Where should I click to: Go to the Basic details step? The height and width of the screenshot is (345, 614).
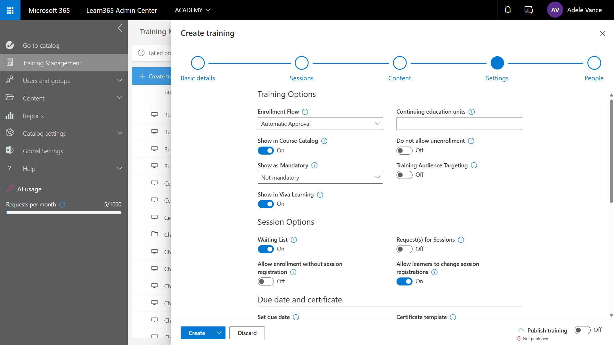[x=198, y=63]
